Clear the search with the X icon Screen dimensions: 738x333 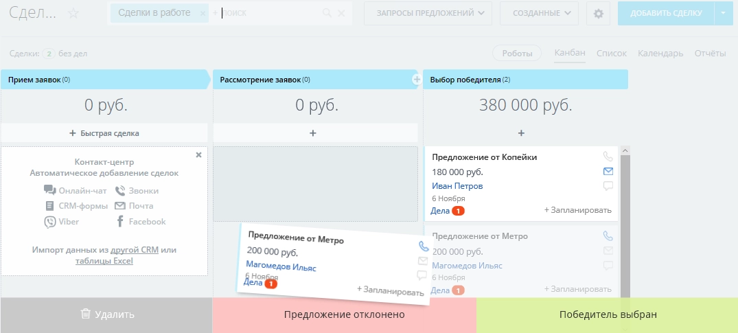tap(342, 13)
